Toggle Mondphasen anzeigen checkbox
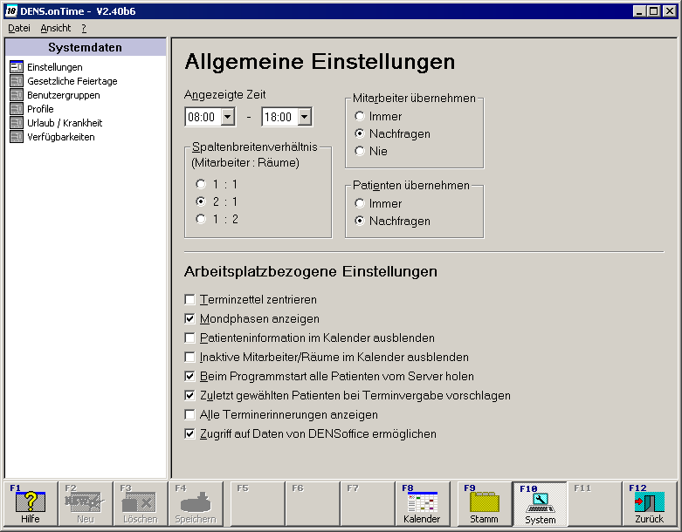This screenshot has width=682, height=532. (189, 319)
